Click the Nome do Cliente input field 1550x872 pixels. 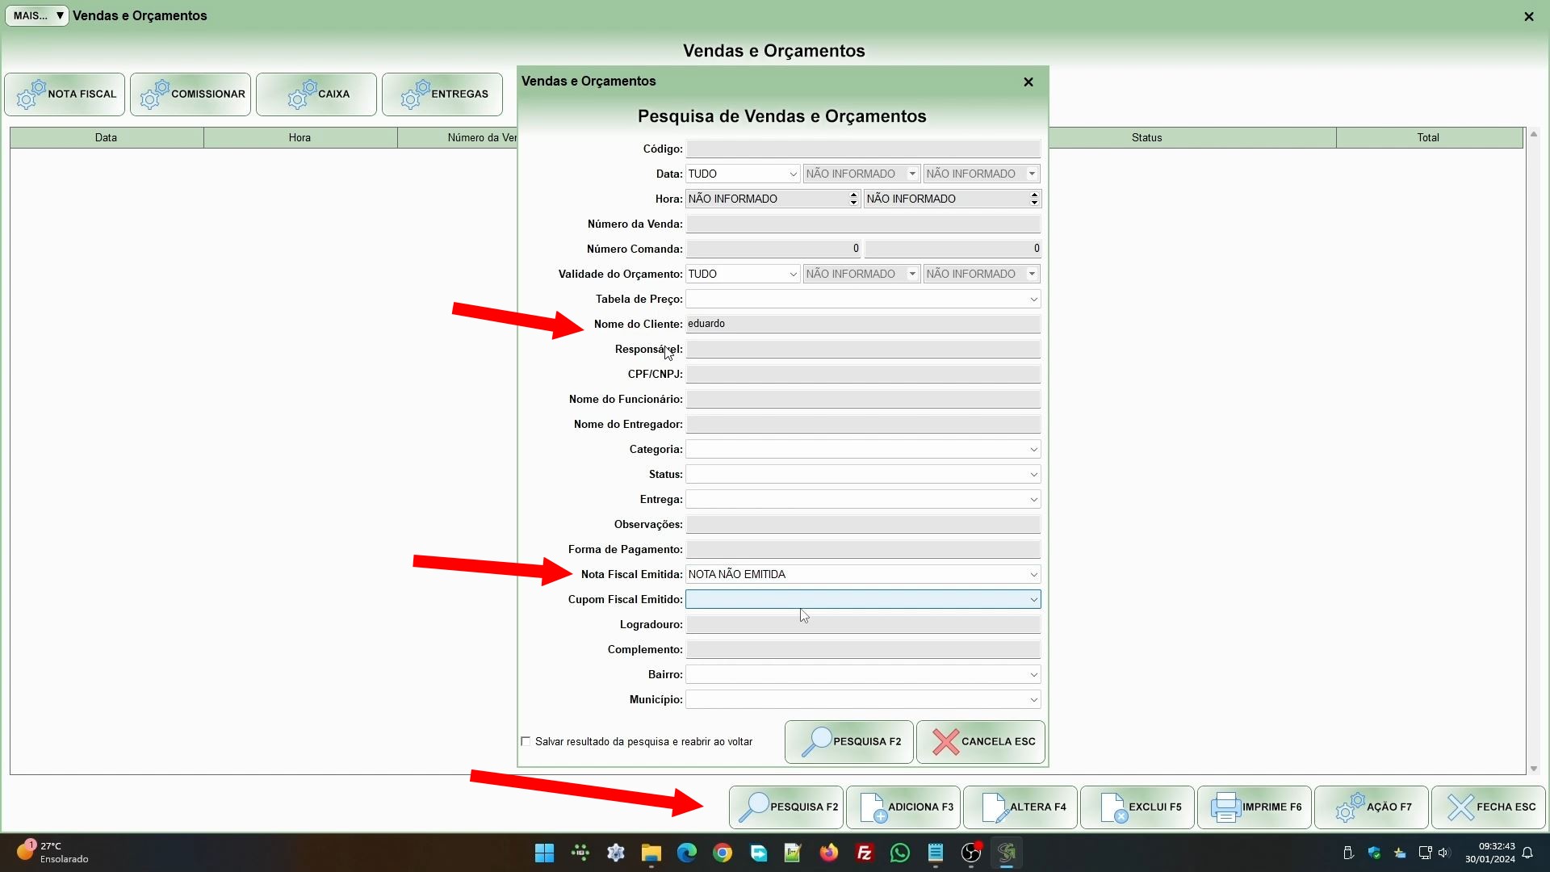(x=862, y=324)
